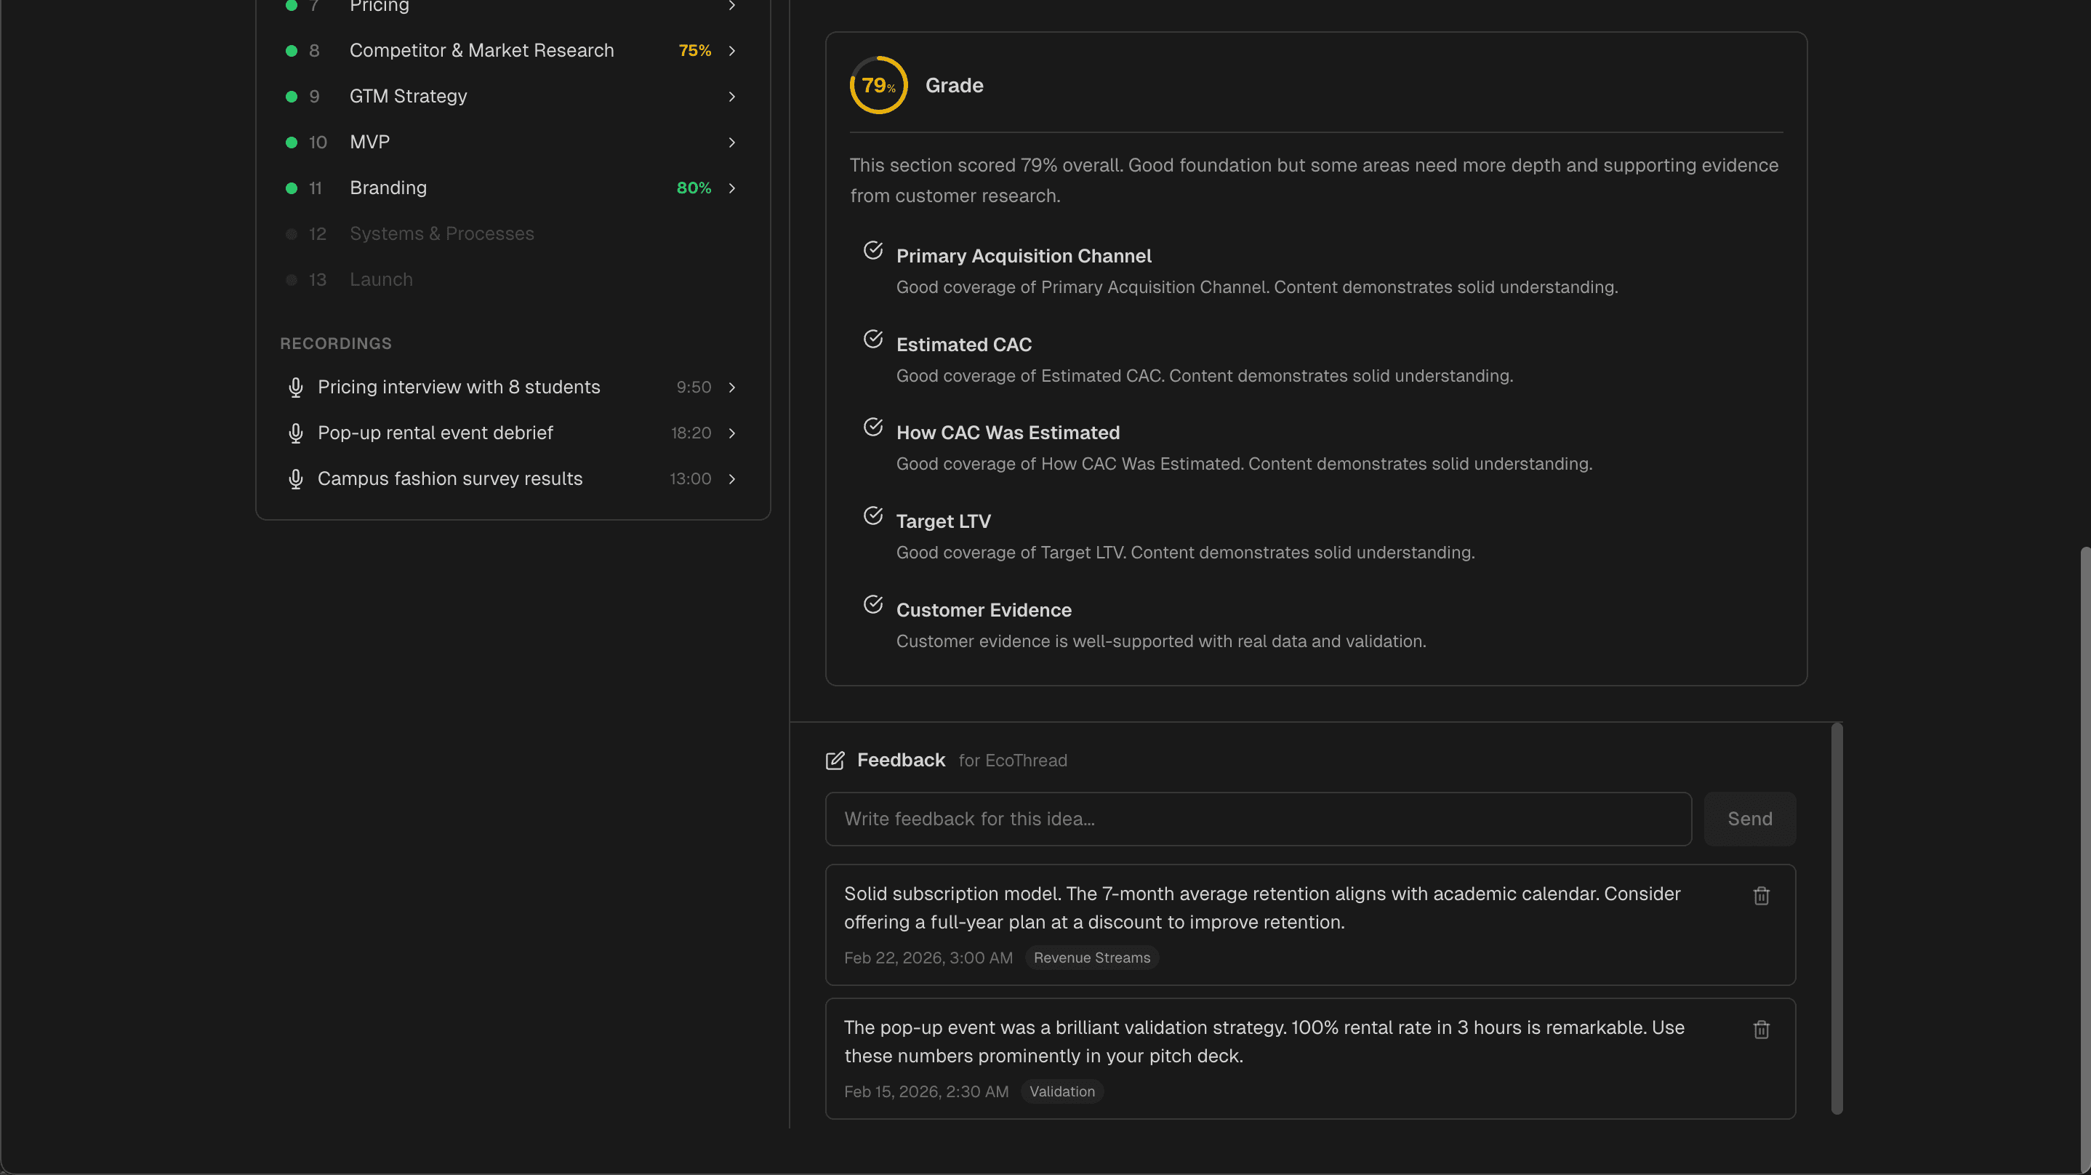The width and height of the screenshot is (2091, 1175).
Task: Click the feedback panel vertical scrollbar
Action: pyautogui.click(x=1836, y=918)
